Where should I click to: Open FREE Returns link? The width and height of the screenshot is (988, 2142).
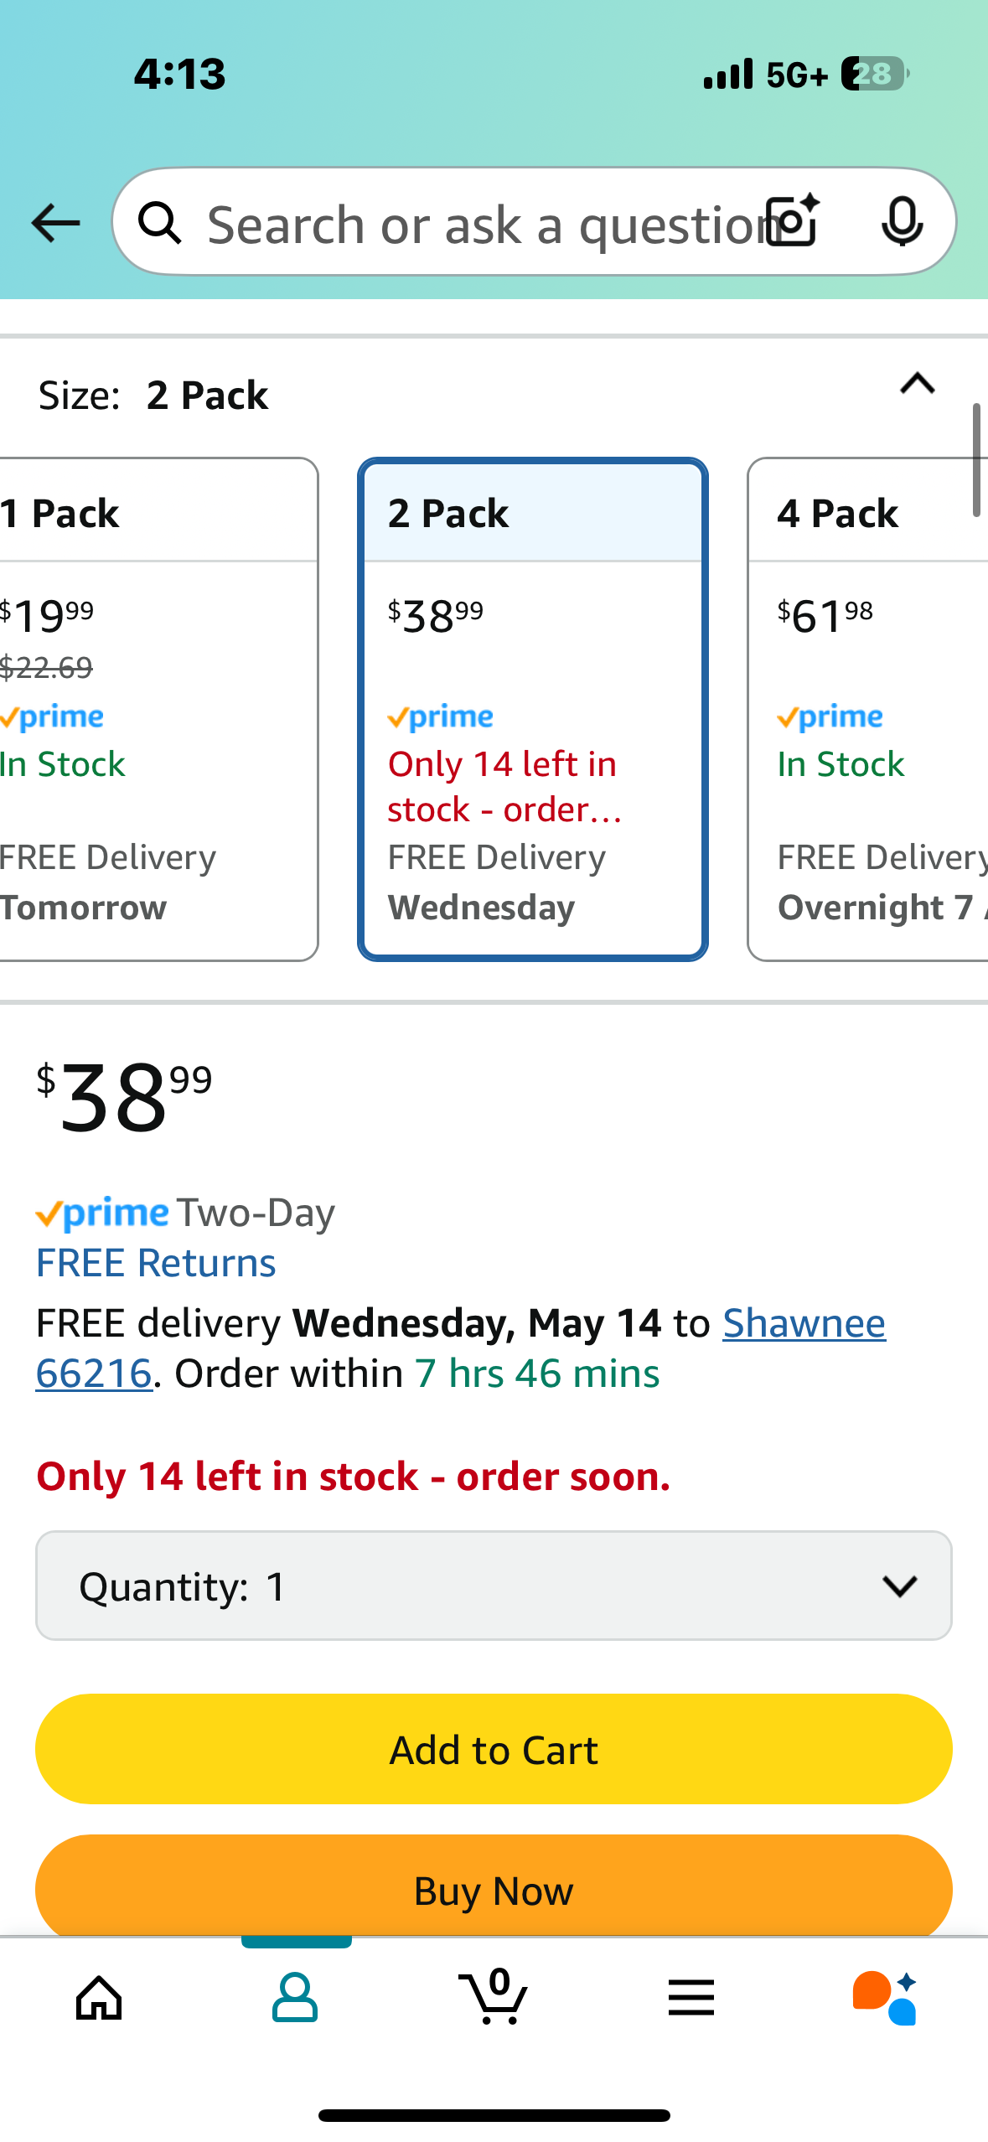coord(156,1263)
